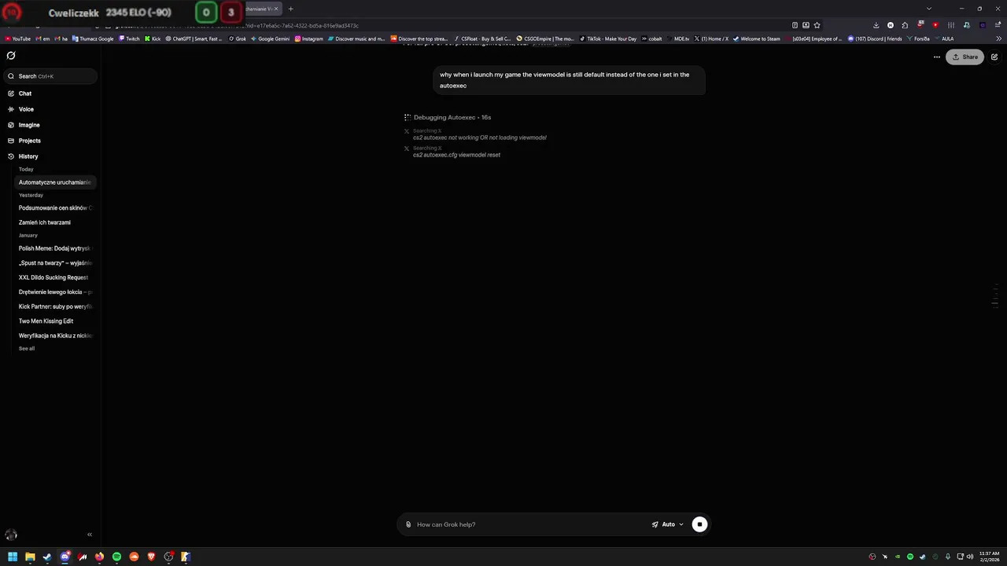The height and width of the screenshot is (566, 1007).
Task: Open the 'Podsumowanie cen skinów' chat
Action: [55, 208]
